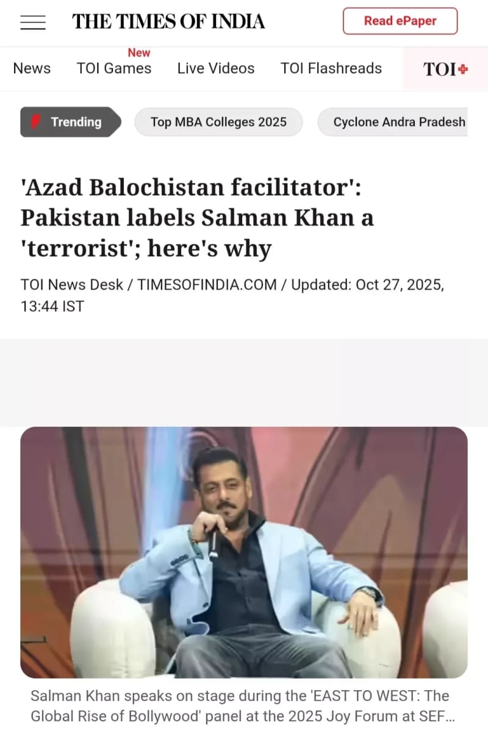The height and width of the screenshot is (739, 488).
Task: Click the New badge above TOI Games
Action: pos(139,52)
